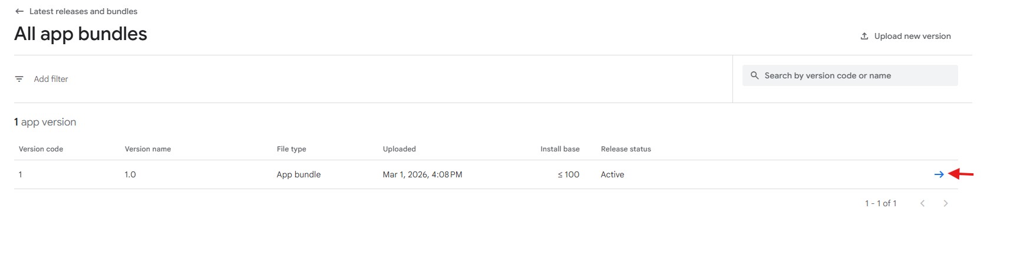Click the version name 1.0 cell
This screenshot has width=1020, height=274.
pyautogui.click(x=130, y=174)
